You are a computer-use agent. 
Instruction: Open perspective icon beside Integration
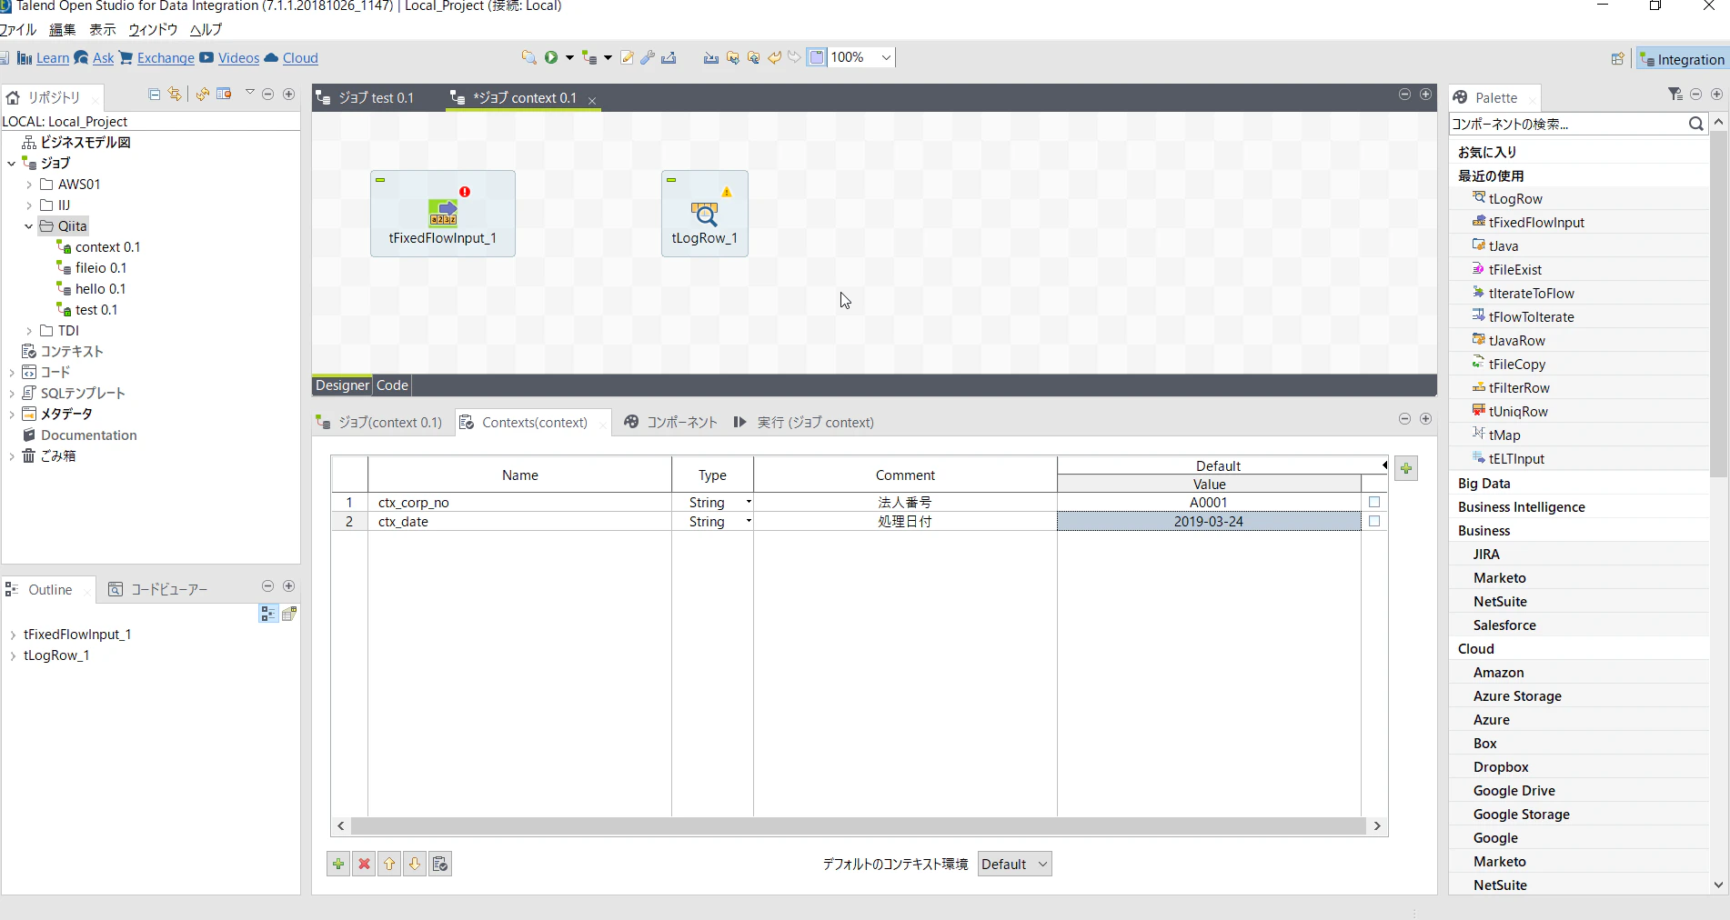1617,59
